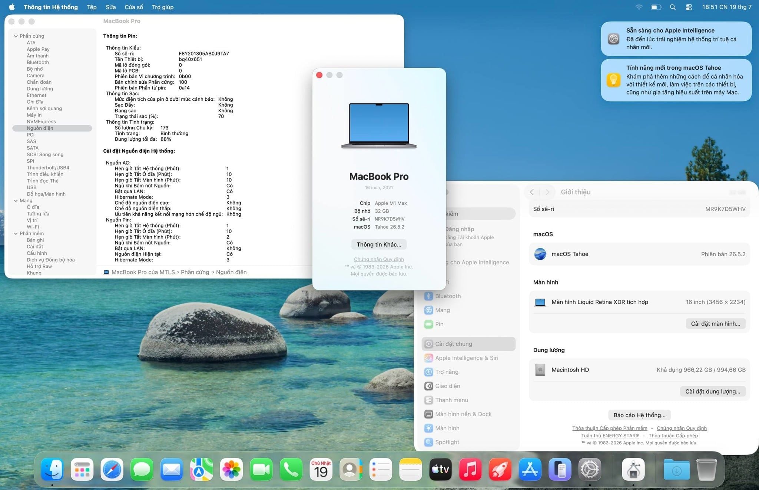Go back in System Settings navigation

pyautogui.click(x=532, y=192)
